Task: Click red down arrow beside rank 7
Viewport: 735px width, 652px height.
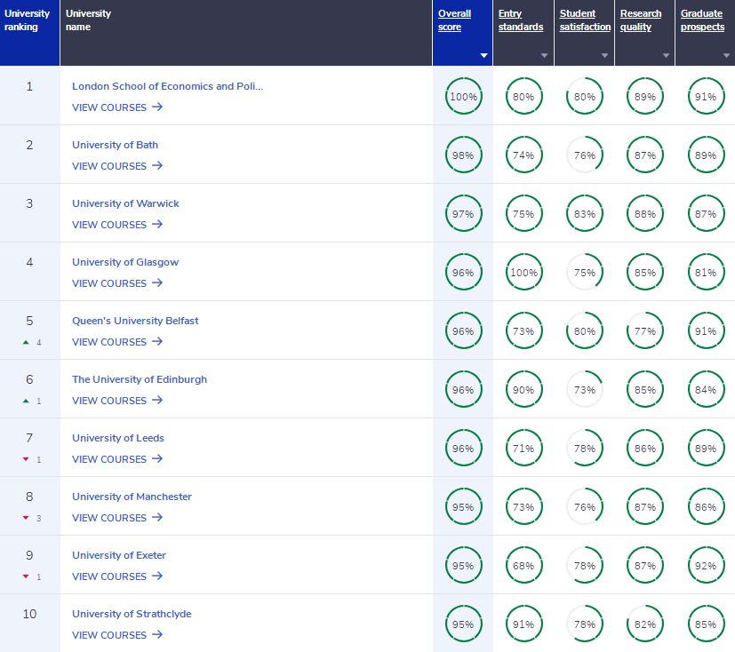Action: click(26, 459)
